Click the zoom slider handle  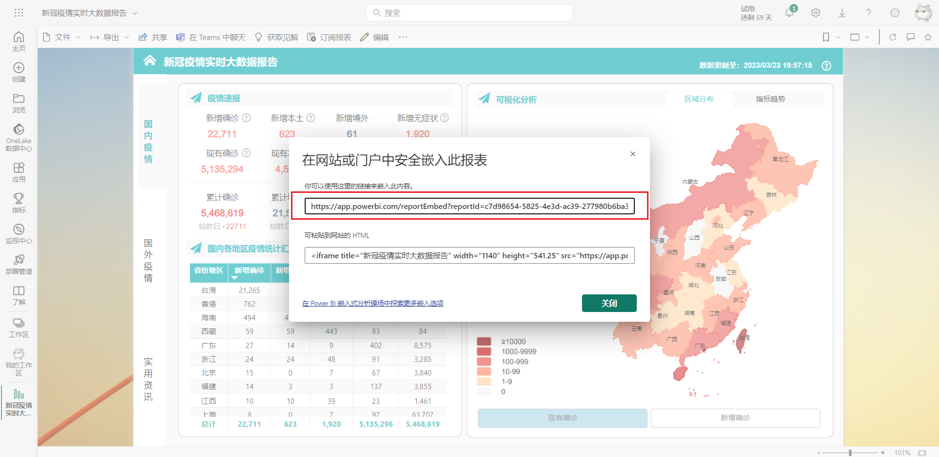850,453
